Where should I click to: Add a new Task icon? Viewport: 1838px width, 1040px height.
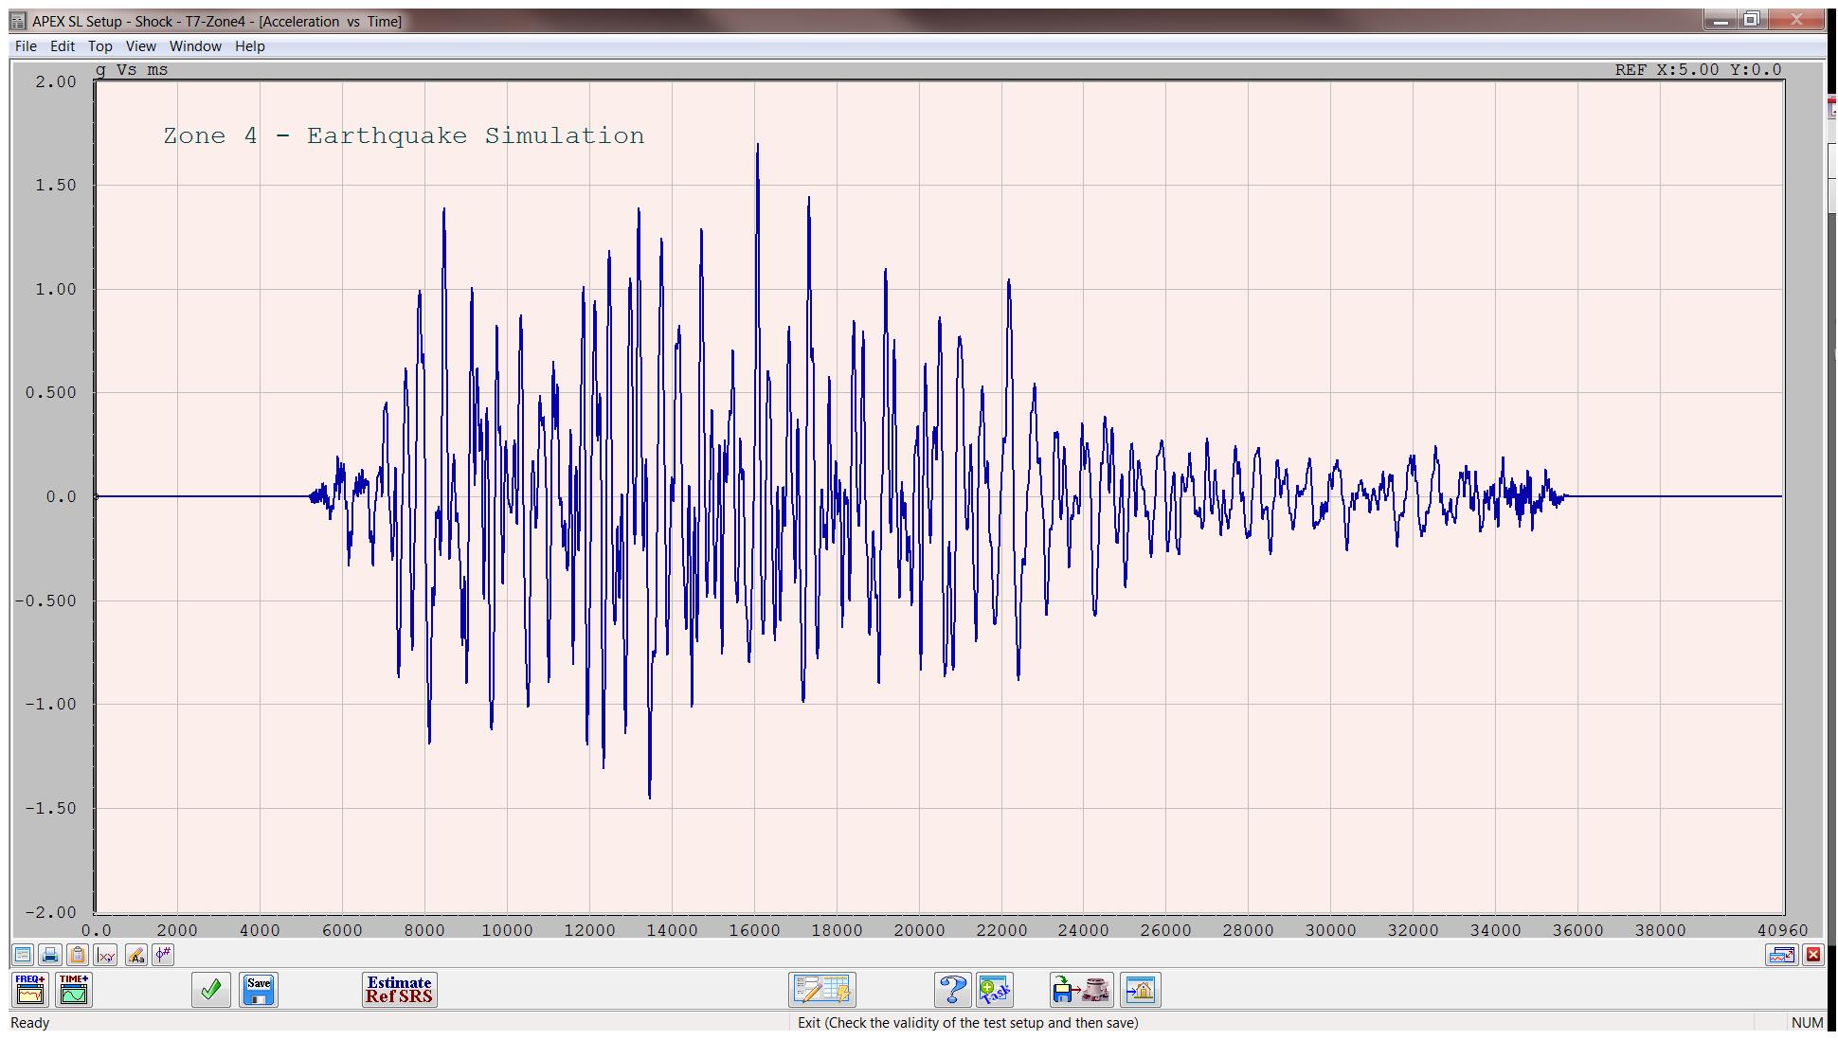(995, 990)
